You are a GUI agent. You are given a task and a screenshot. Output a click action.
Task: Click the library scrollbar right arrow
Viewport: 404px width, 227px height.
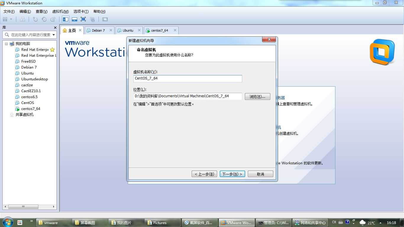(x=54, y=207)
